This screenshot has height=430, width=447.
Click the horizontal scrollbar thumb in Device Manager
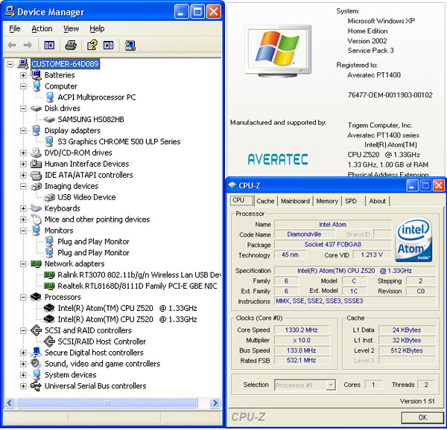pos(107,402)
